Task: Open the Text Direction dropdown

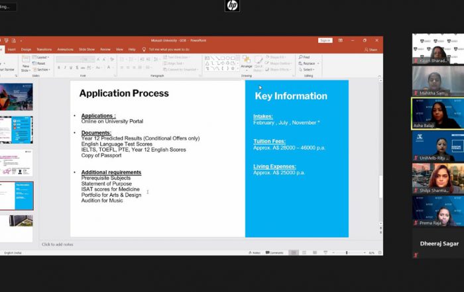Action: pos(177,58)
